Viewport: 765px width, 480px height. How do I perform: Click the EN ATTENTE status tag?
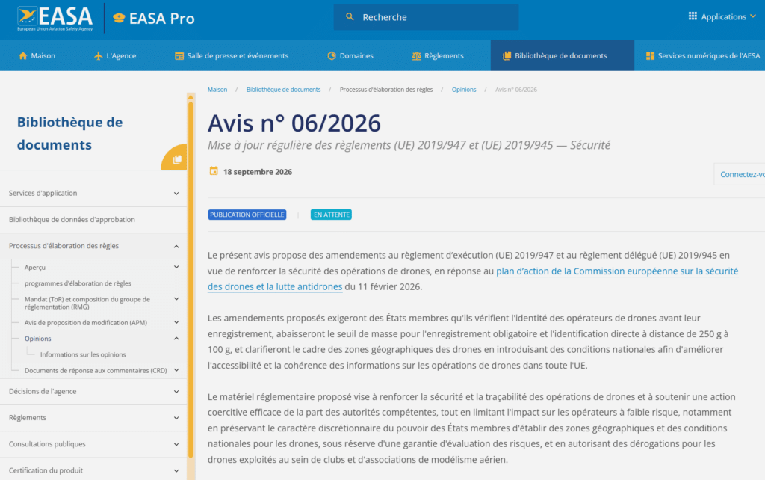(x=331, y=215)
